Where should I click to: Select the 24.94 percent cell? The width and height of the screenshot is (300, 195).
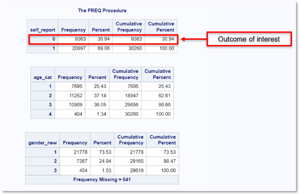pyautogui.click(x=102, y=161)
